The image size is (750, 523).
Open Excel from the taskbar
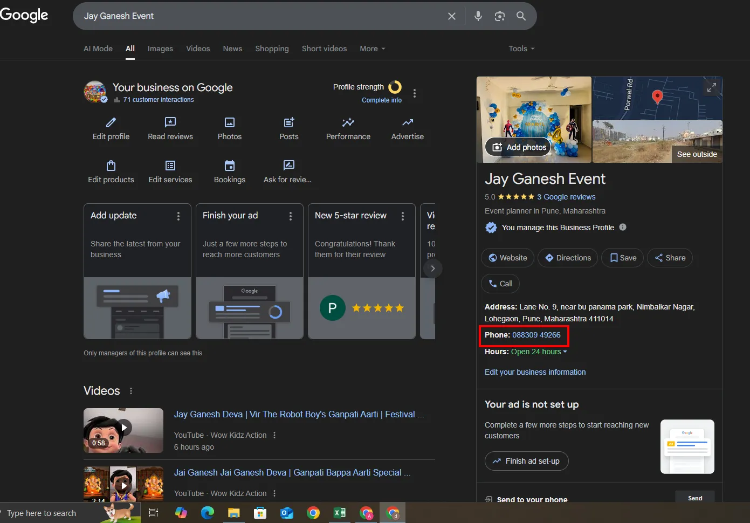[x=340, y=513]
